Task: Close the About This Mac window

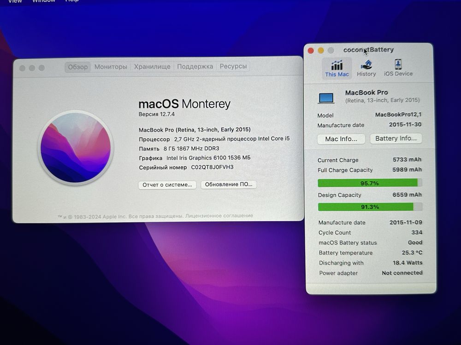Action: point(22,68)
